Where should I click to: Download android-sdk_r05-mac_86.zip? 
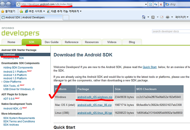point(94,105)
